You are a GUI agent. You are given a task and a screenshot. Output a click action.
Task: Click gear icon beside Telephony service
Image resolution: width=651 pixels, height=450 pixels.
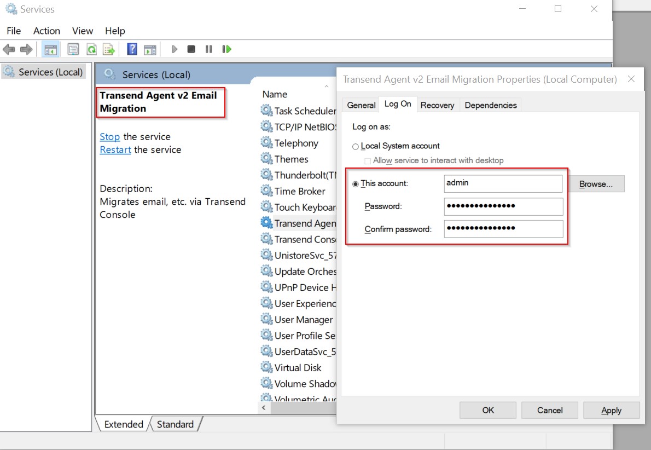coord(266,142)
